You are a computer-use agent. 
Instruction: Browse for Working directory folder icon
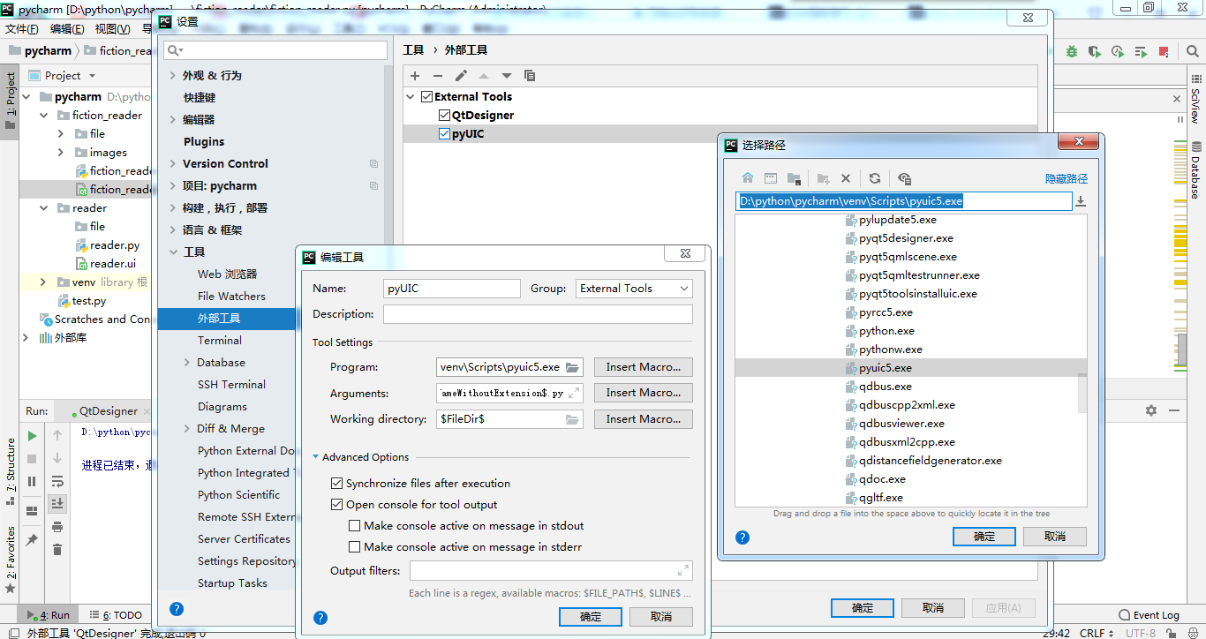572,419
